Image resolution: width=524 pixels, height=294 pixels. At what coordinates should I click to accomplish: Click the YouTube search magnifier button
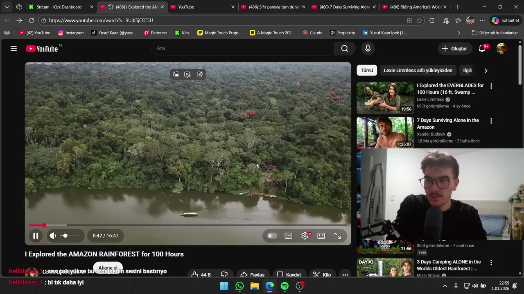[x=345, y=49]
